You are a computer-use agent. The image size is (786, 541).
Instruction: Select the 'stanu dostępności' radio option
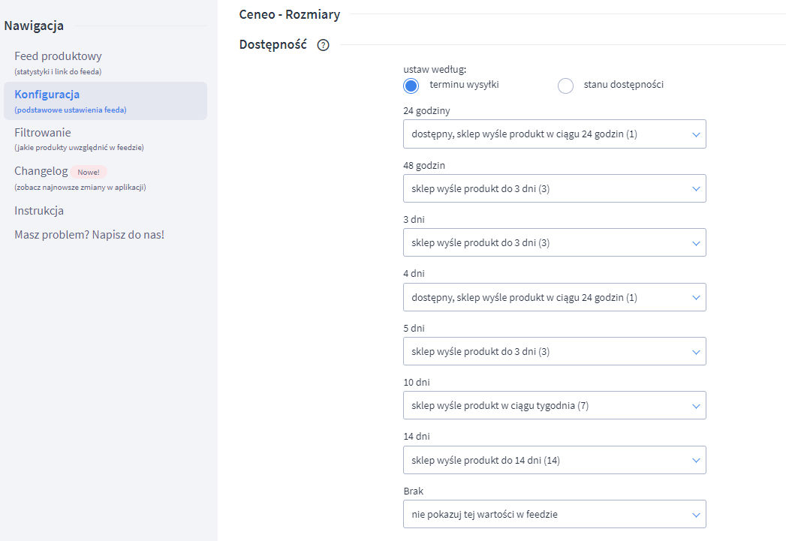coord(565,86)
